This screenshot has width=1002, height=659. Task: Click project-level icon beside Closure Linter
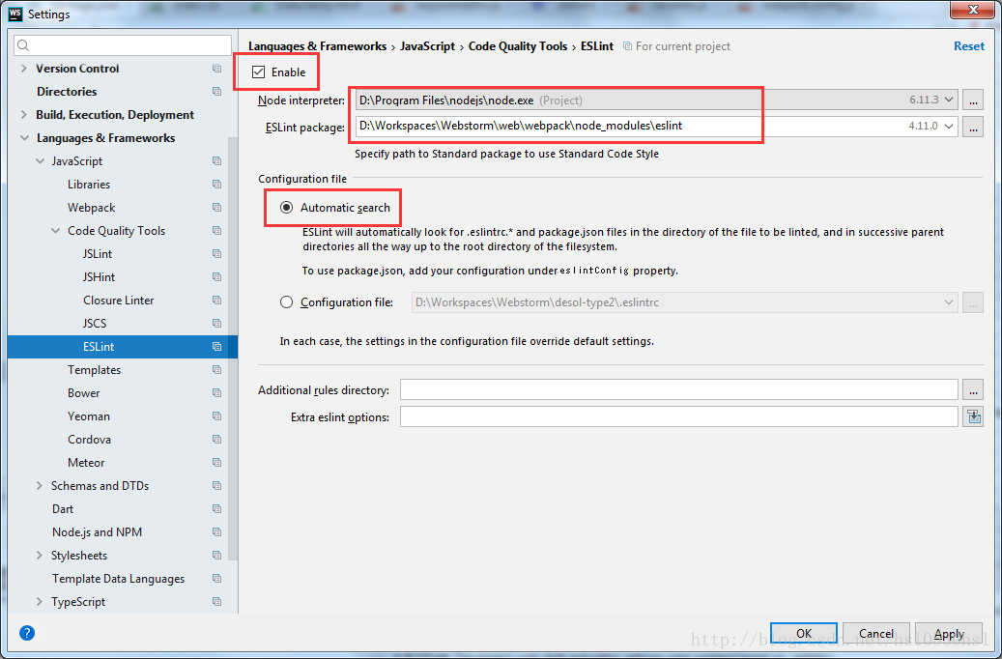coord(216,300)
